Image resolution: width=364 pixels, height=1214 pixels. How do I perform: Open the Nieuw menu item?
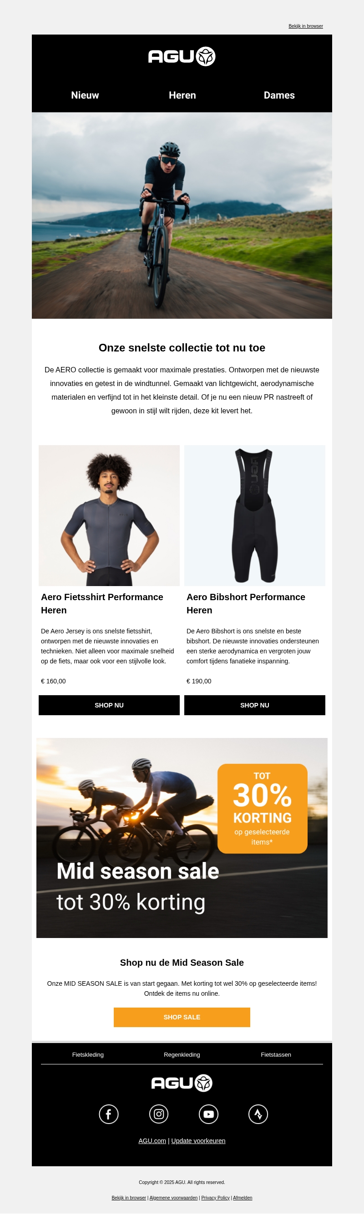point(85,95)
